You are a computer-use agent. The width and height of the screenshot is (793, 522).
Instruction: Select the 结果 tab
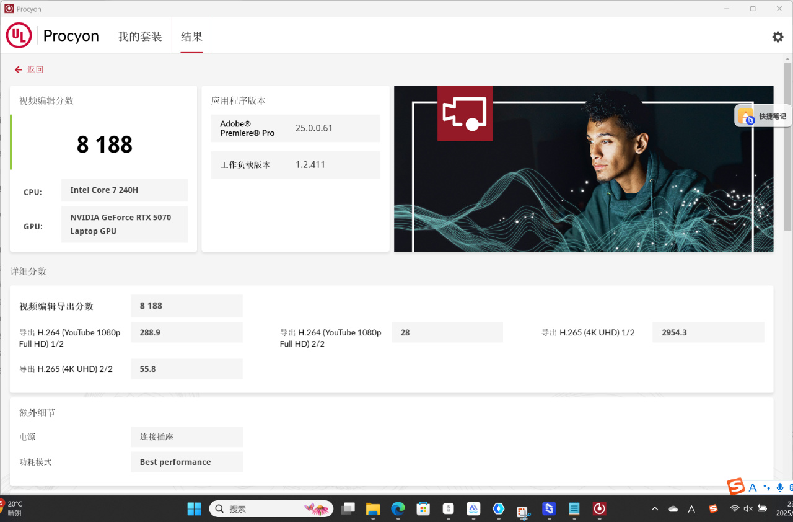coord(192,37)
